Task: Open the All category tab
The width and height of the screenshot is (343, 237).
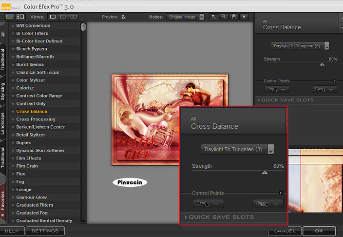Action: 3,34
